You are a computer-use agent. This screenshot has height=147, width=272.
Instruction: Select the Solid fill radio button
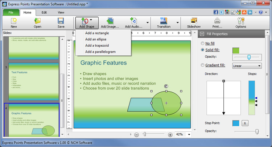[202, 50]
